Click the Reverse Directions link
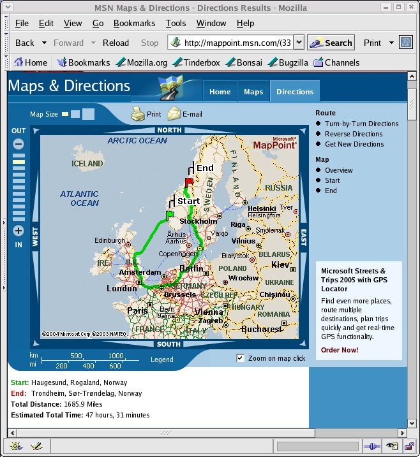Image resolution: width=420 pixels, height=457 pixels. tap(354, 134)
